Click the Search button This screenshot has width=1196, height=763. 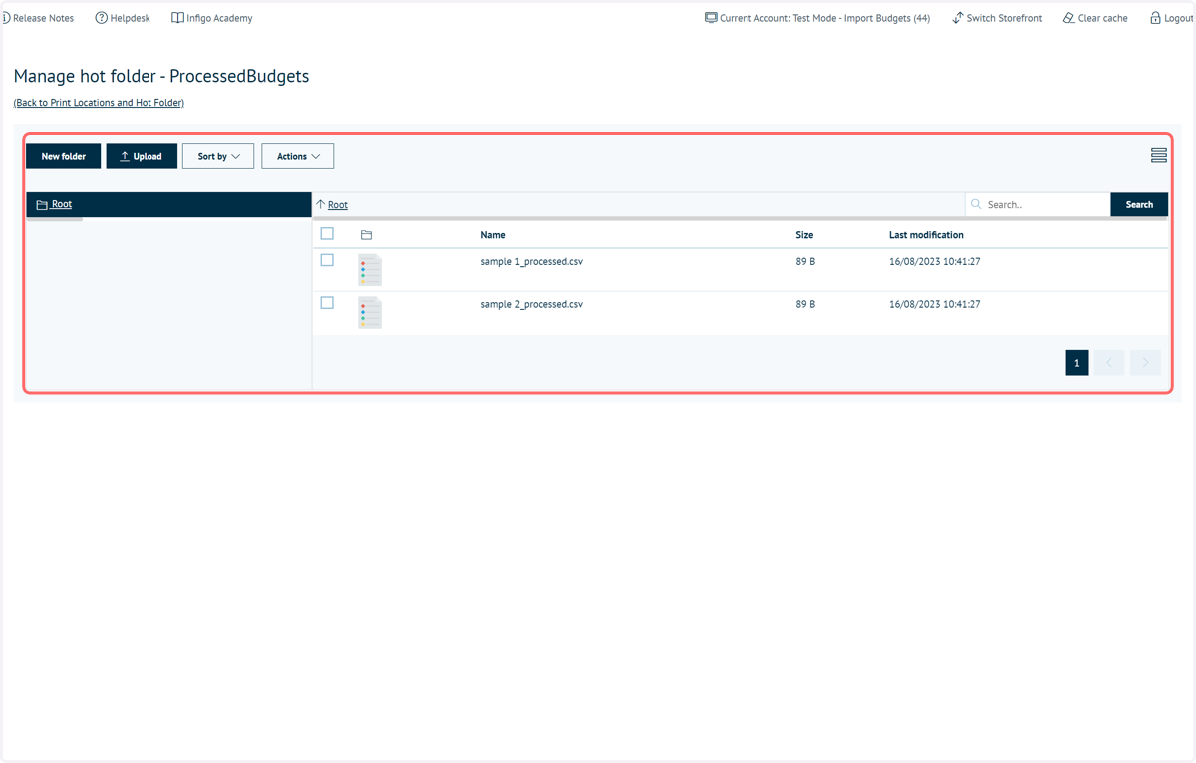point(1139,204)
